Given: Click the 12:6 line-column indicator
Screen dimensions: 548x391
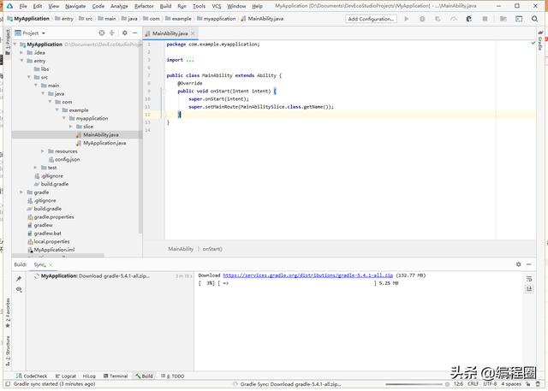Looking at the screenshot, I should tap(458, 384).
